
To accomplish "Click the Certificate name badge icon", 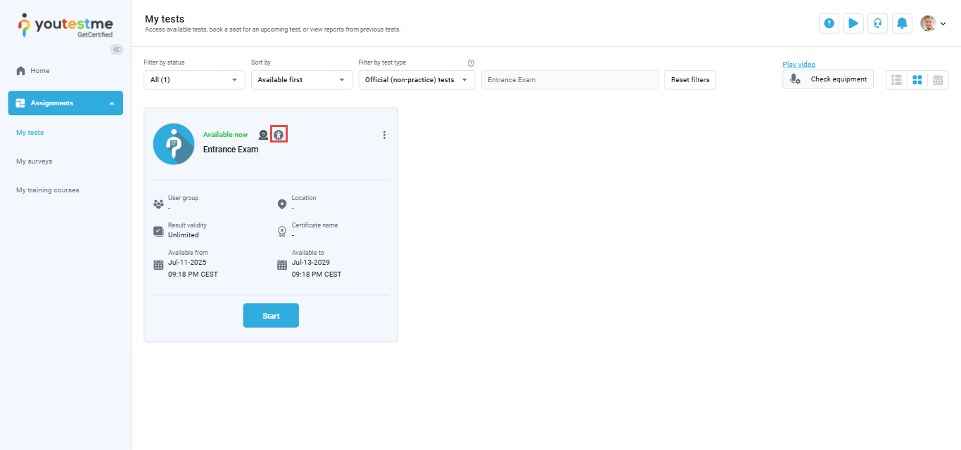I will coord(282,231).
